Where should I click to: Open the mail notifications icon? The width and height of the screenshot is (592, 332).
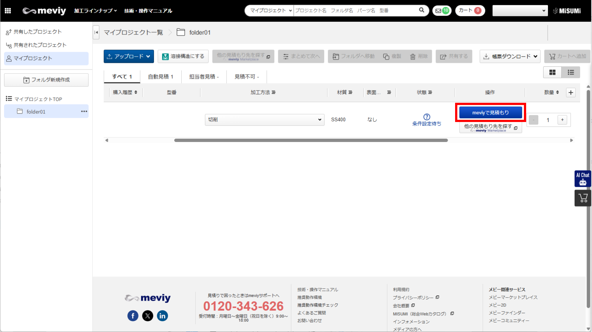(442, 11)
